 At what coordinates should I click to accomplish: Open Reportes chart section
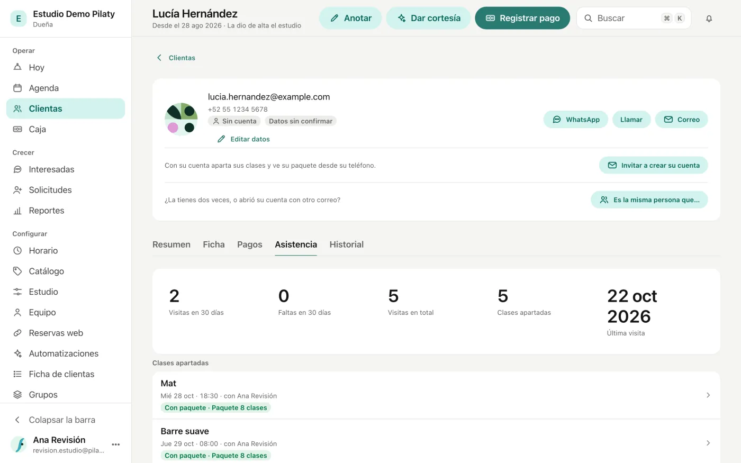click(66, 211)
